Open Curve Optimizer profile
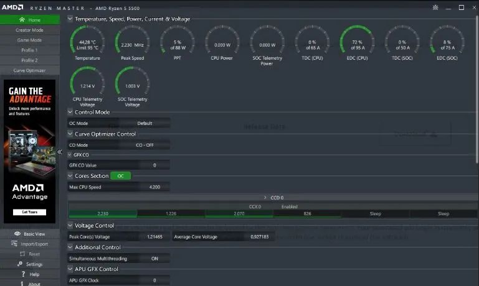 pos(30,70)
